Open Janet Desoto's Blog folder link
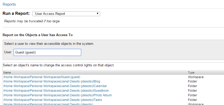The image size is (224, 105). [52, 81]
